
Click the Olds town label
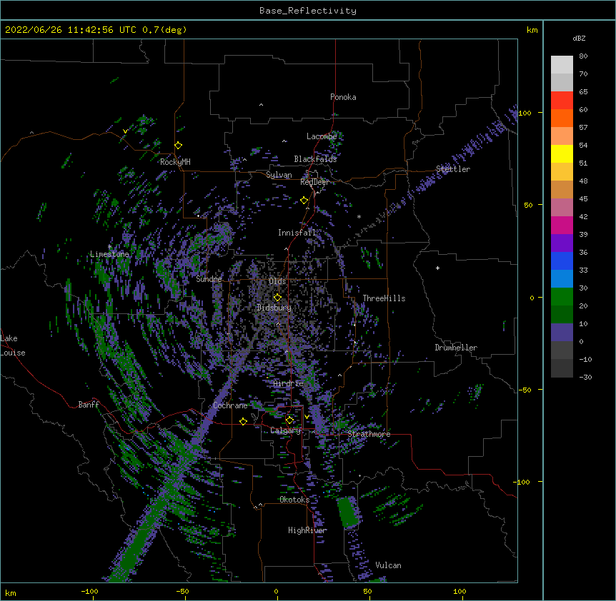[x=277, y=281]
